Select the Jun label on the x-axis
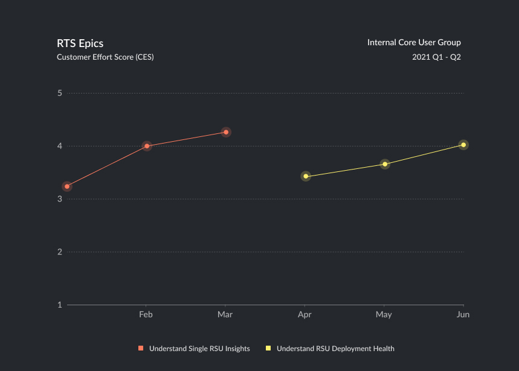The height and width of the screenshot is (371, 519). 463,315
